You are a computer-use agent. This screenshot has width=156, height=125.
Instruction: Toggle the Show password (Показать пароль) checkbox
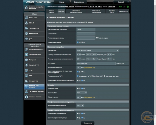pos(97,38)
